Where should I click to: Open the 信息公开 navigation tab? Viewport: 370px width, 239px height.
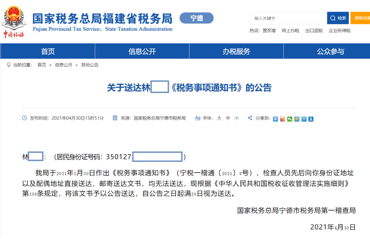(142, 51)
